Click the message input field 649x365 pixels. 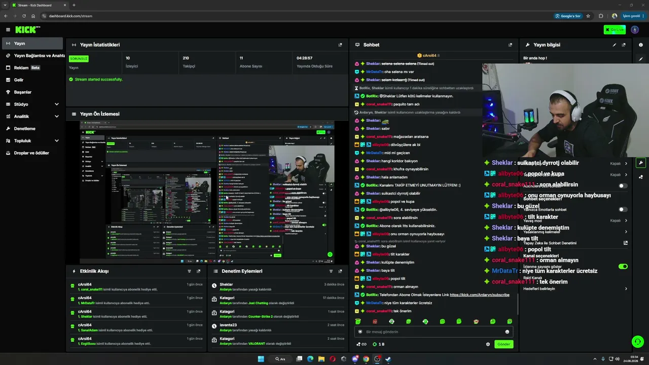434,332
